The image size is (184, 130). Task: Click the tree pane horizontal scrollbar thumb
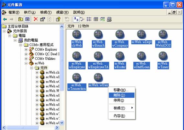click(x=23, y=127)
